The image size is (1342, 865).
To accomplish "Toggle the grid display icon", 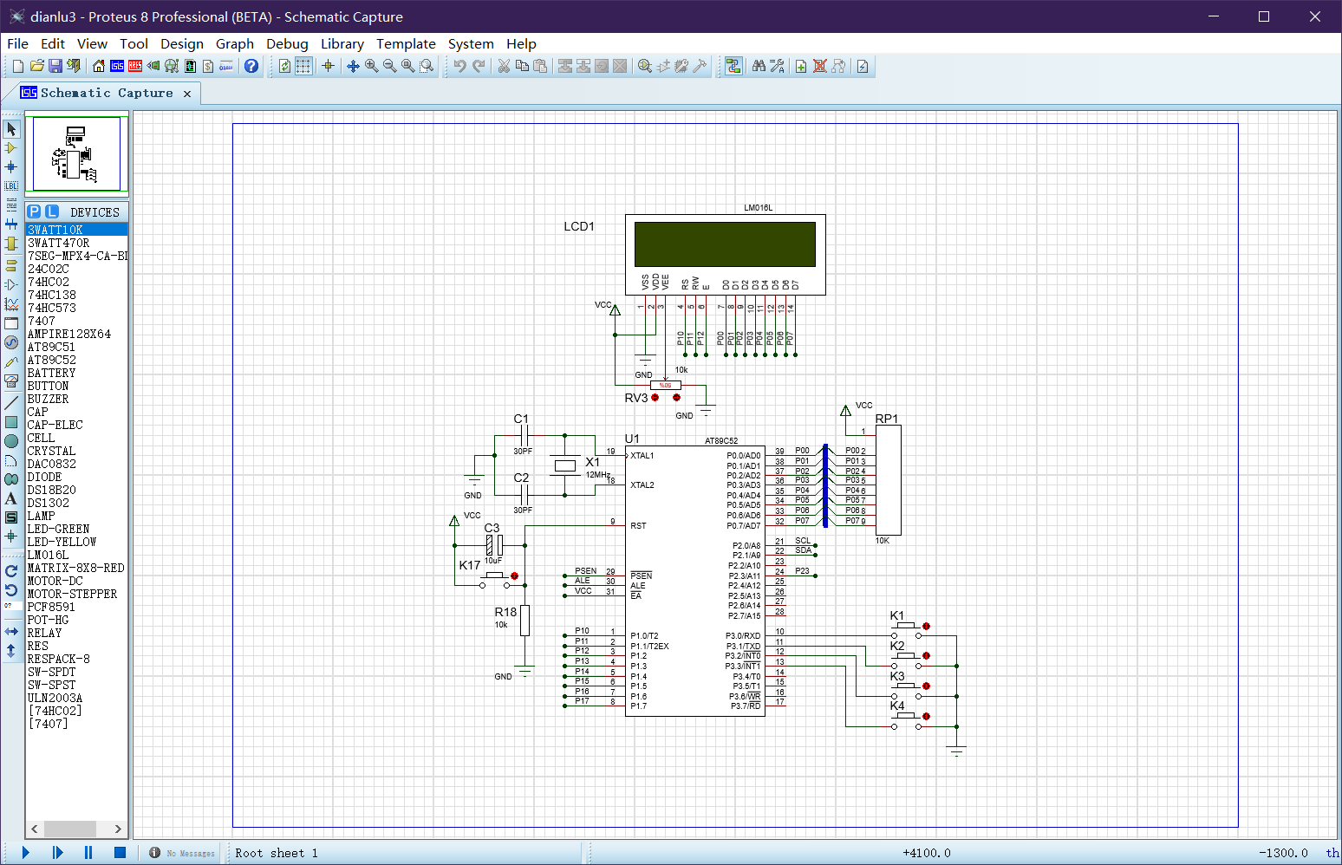I will pyautogui.click(x=303, y=66).
